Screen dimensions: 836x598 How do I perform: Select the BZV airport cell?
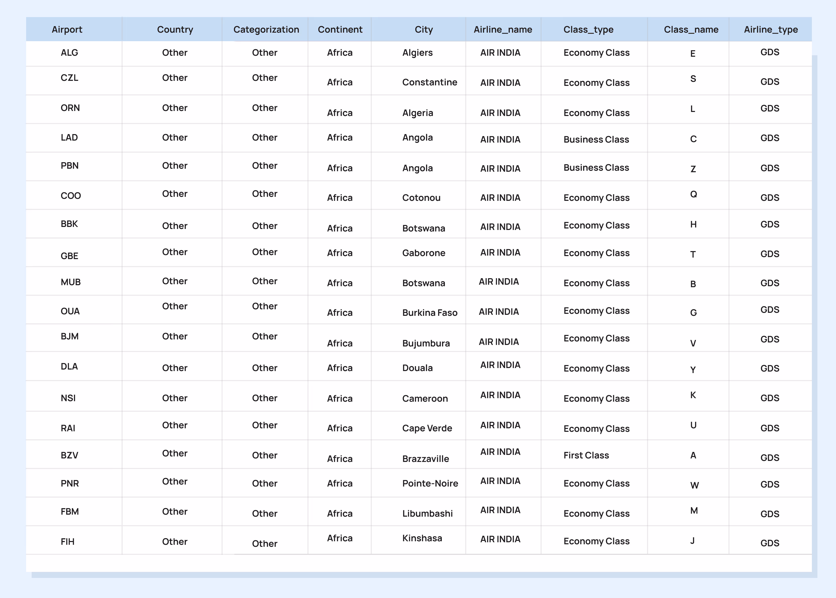click(69, 455)
